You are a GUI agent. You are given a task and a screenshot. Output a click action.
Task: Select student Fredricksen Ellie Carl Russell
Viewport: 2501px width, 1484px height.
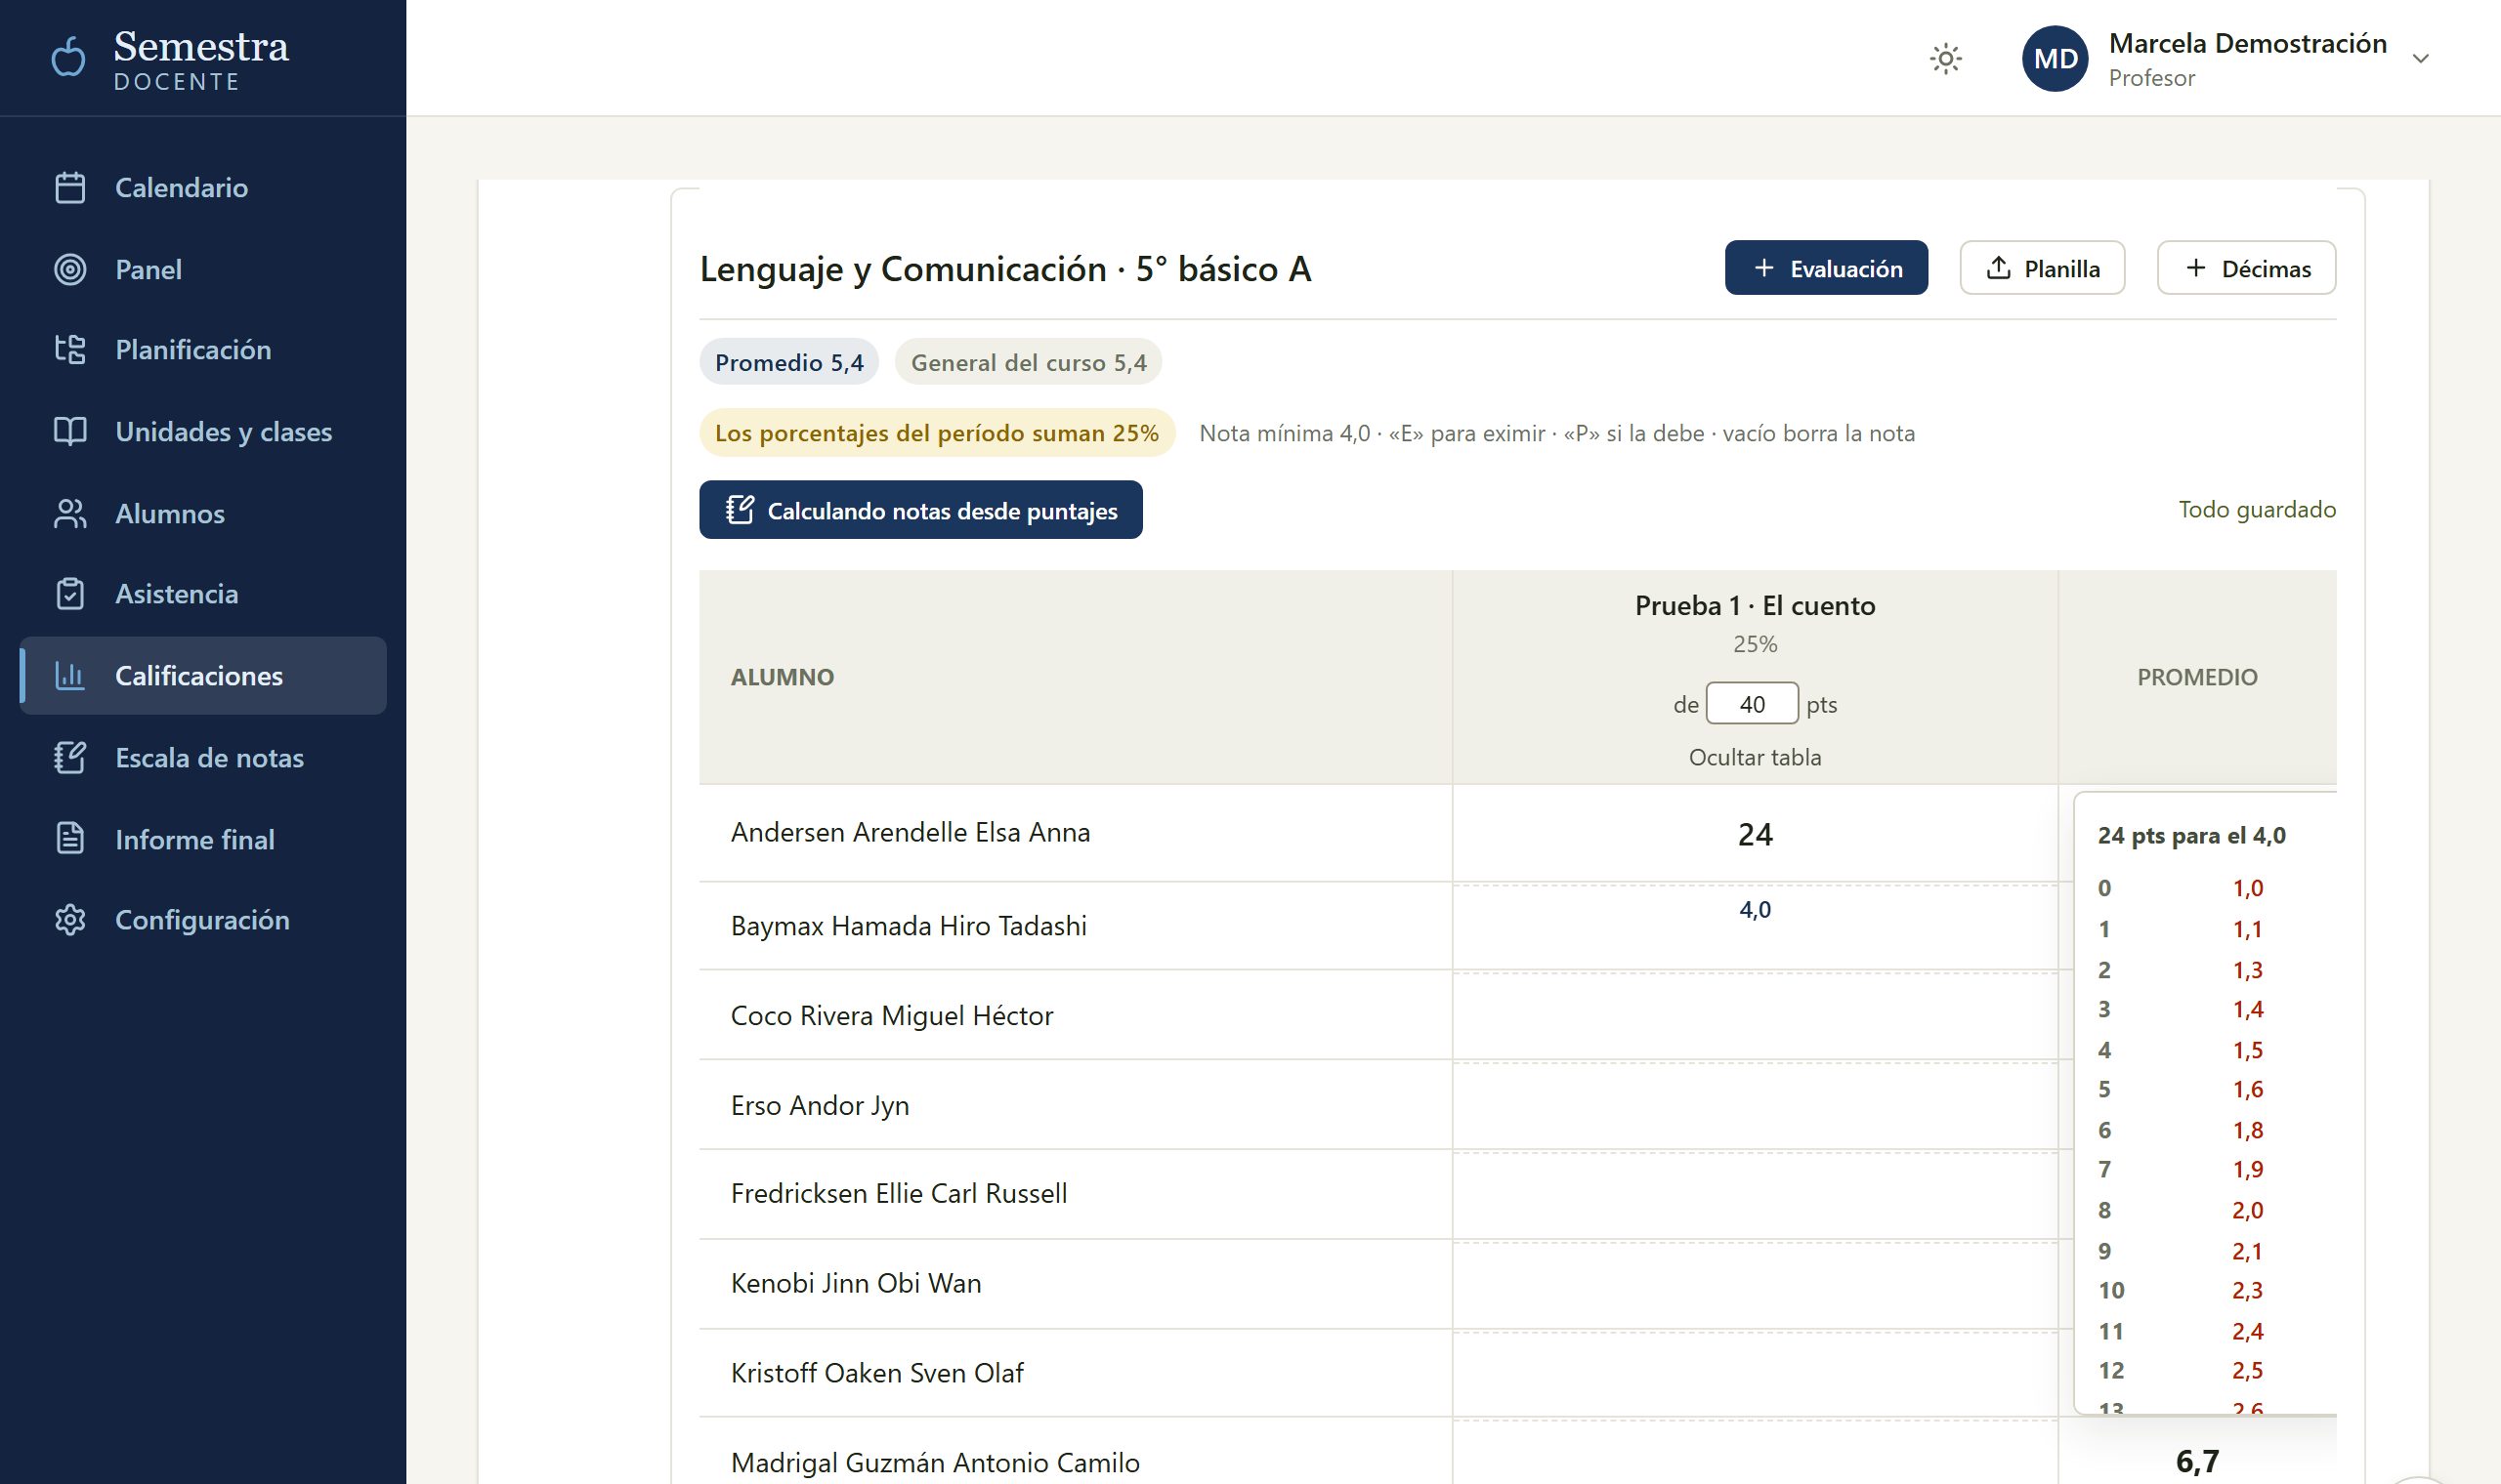(899, 1194)
